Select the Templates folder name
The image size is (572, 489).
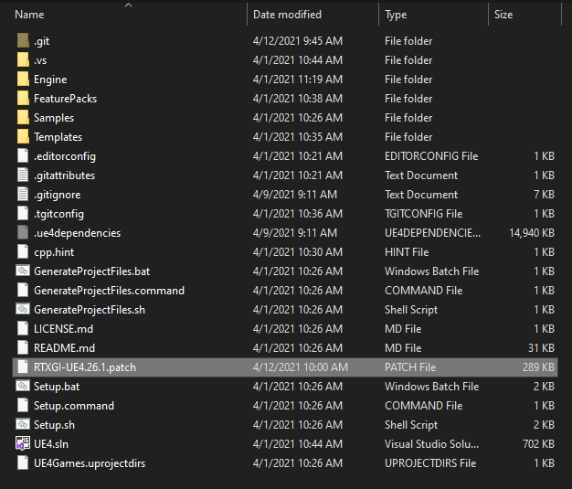tap(58, 137)
